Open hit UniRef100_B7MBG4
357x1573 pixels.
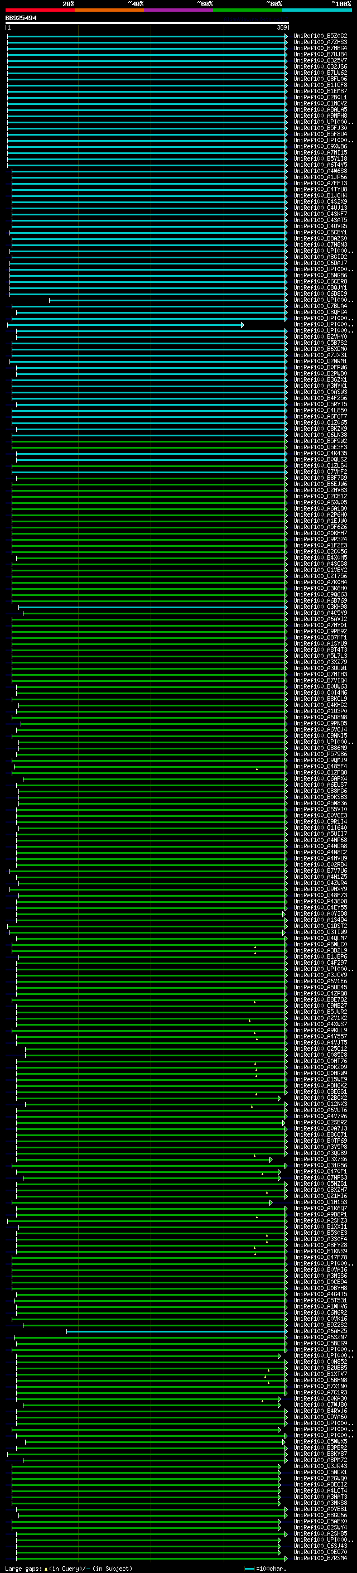tap(320, 48)
